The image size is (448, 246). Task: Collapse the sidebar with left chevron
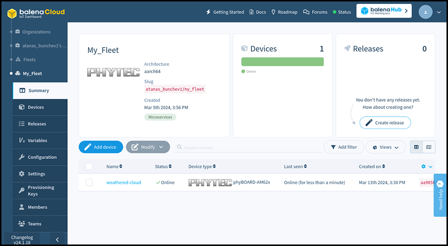[57, 240]
